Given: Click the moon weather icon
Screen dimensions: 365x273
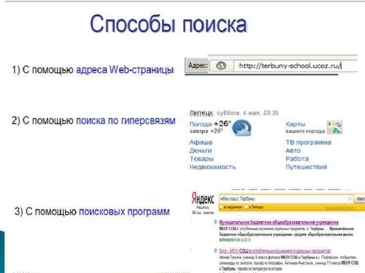Looking at the screenshot, I should click(x=242, y=128).
